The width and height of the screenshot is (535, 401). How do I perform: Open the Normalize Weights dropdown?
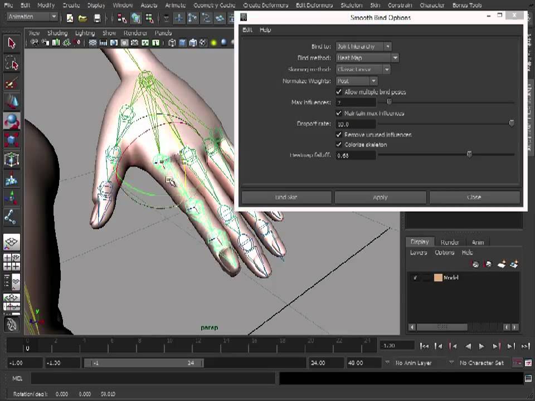click(357, 81)
